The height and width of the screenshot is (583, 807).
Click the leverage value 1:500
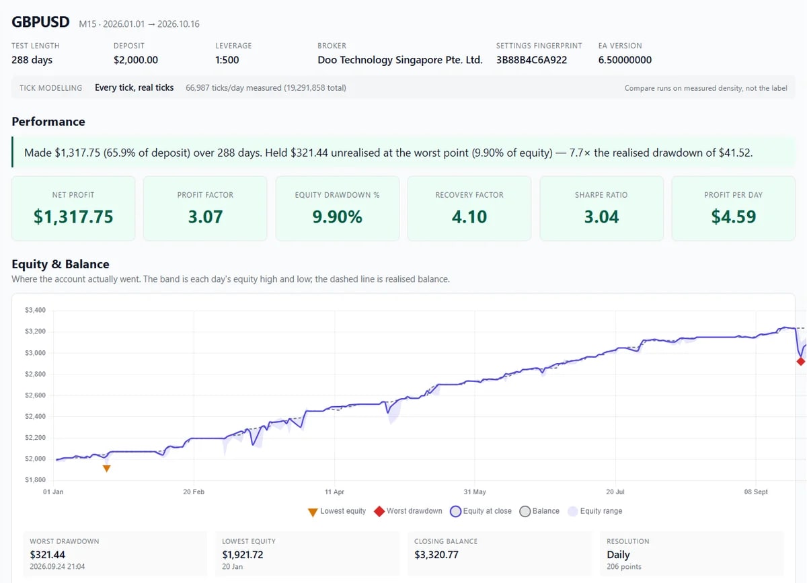coord(227,60)
